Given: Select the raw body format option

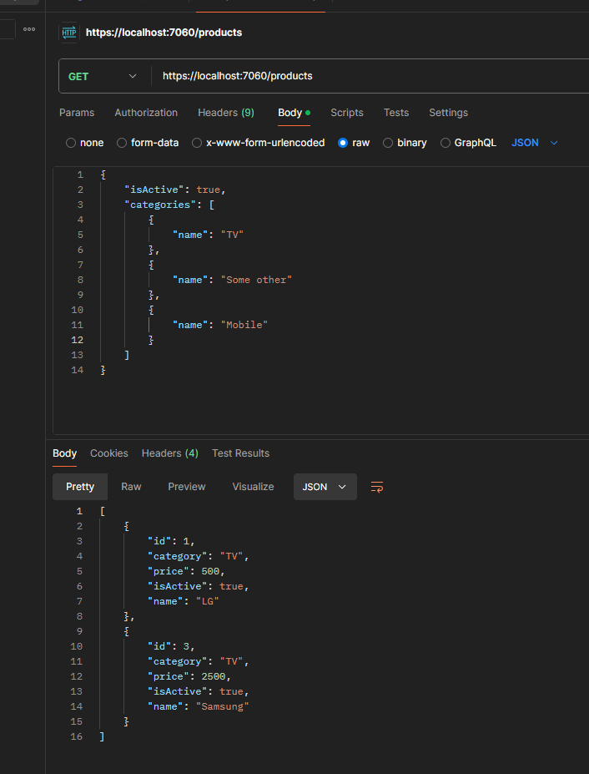Looking at the screenshot, I should [x=355, y=143].
